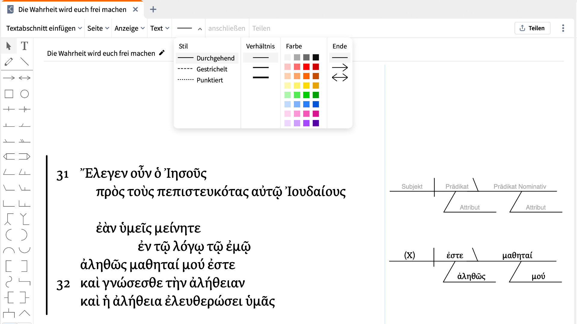
Task: Select the left square bracket tool
Action: (x=9, y=266)
